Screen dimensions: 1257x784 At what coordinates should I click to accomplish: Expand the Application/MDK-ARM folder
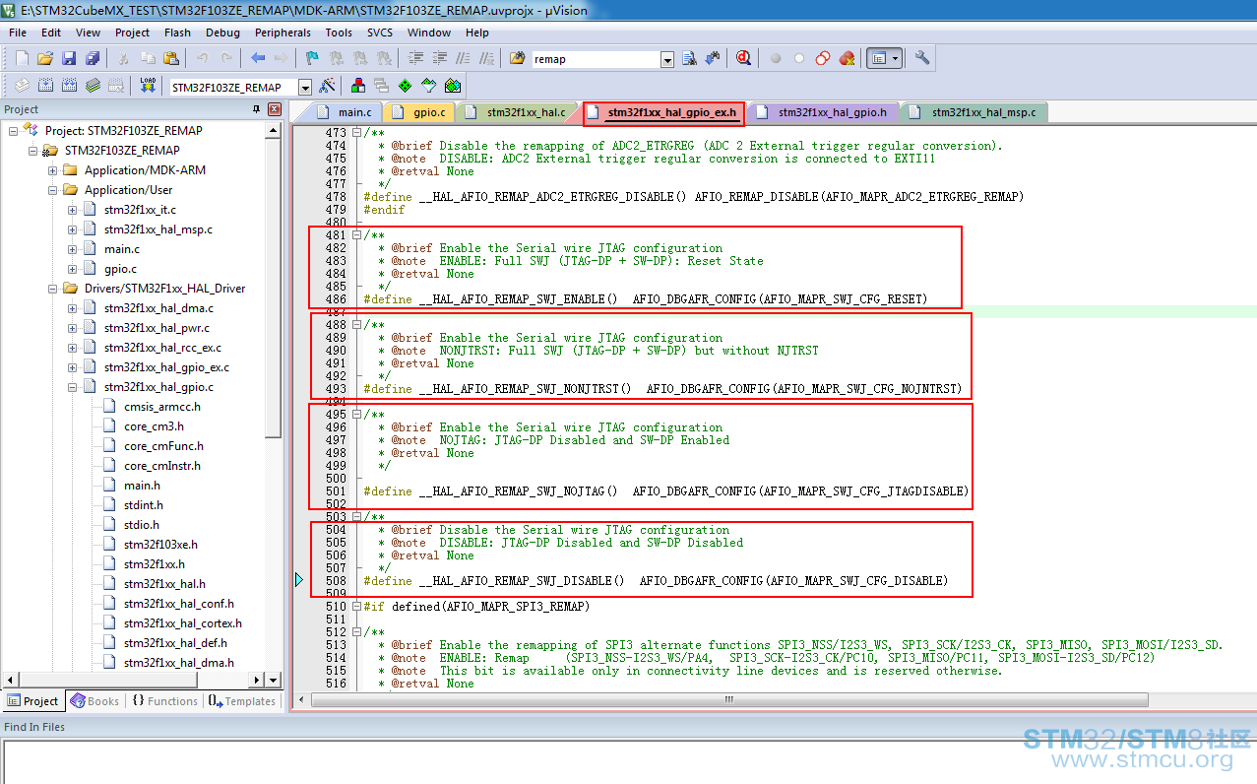(53, 169)
